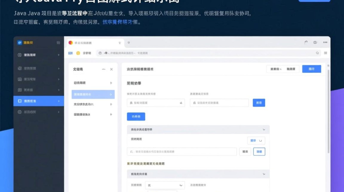Select the highlighted document icon in the sidebar
The image size is (344, 192).
coord(19,101)
